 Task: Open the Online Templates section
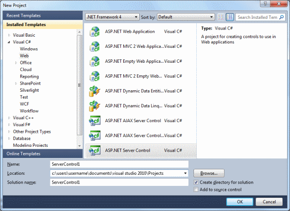[43, 154]
